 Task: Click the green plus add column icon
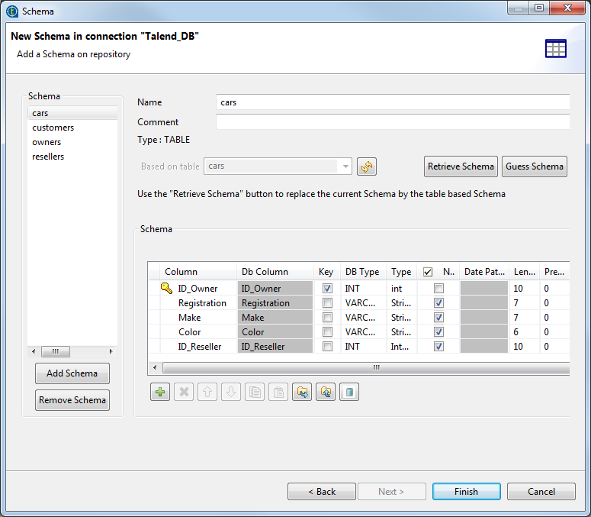[160, 392]
